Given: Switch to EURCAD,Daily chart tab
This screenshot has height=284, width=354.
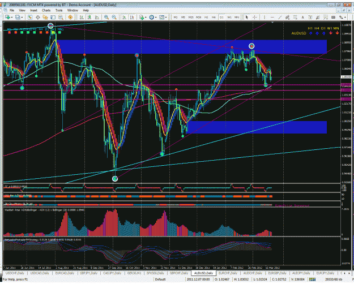Looking at the screenshot, I should click(x=65, y=273).
